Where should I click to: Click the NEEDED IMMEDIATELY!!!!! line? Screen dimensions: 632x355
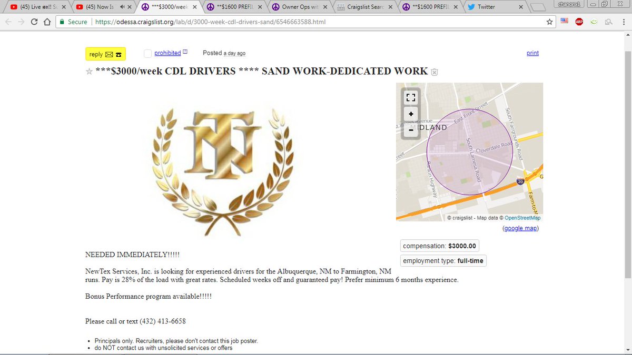point(132,255)
